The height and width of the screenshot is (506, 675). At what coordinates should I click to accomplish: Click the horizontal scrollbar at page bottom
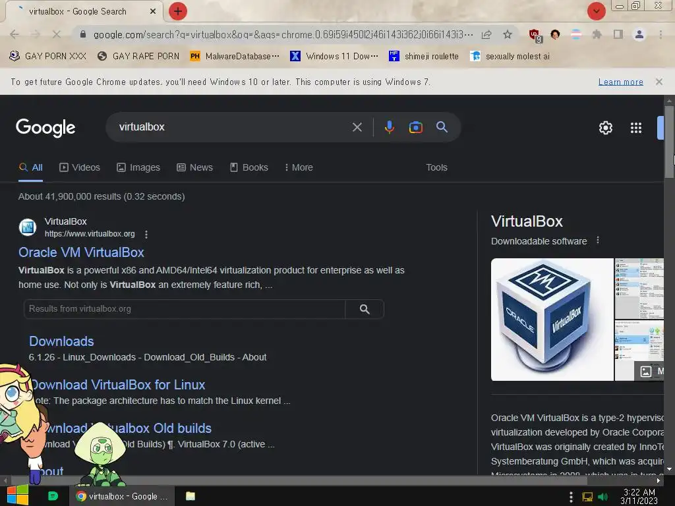click(x=299, y=480)
